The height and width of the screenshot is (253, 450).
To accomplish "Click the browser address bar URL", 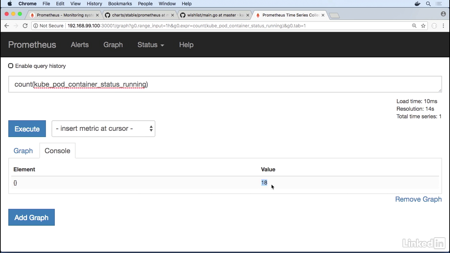I will 186,26.
